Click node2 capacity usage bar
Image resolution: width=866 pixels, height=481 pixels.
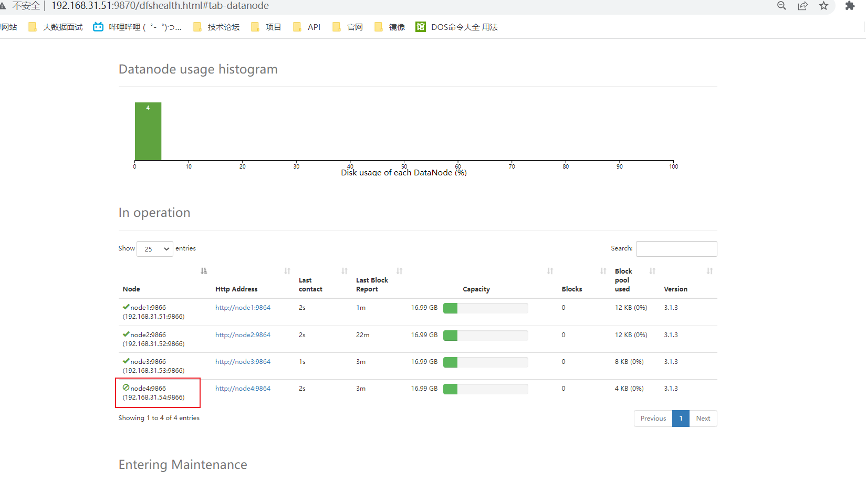click(x=485, y=336)
